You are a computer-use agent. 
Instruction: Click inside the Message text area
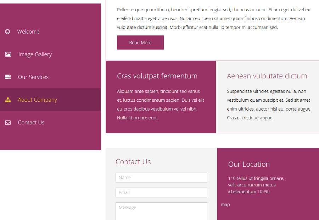pyautogui.click(x=161, y=211)
